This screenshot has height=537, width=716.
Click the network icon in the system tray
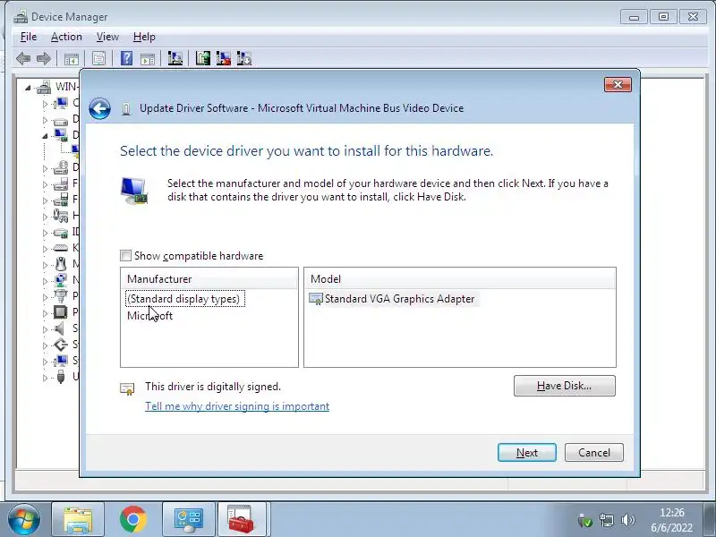coord(607,520)
